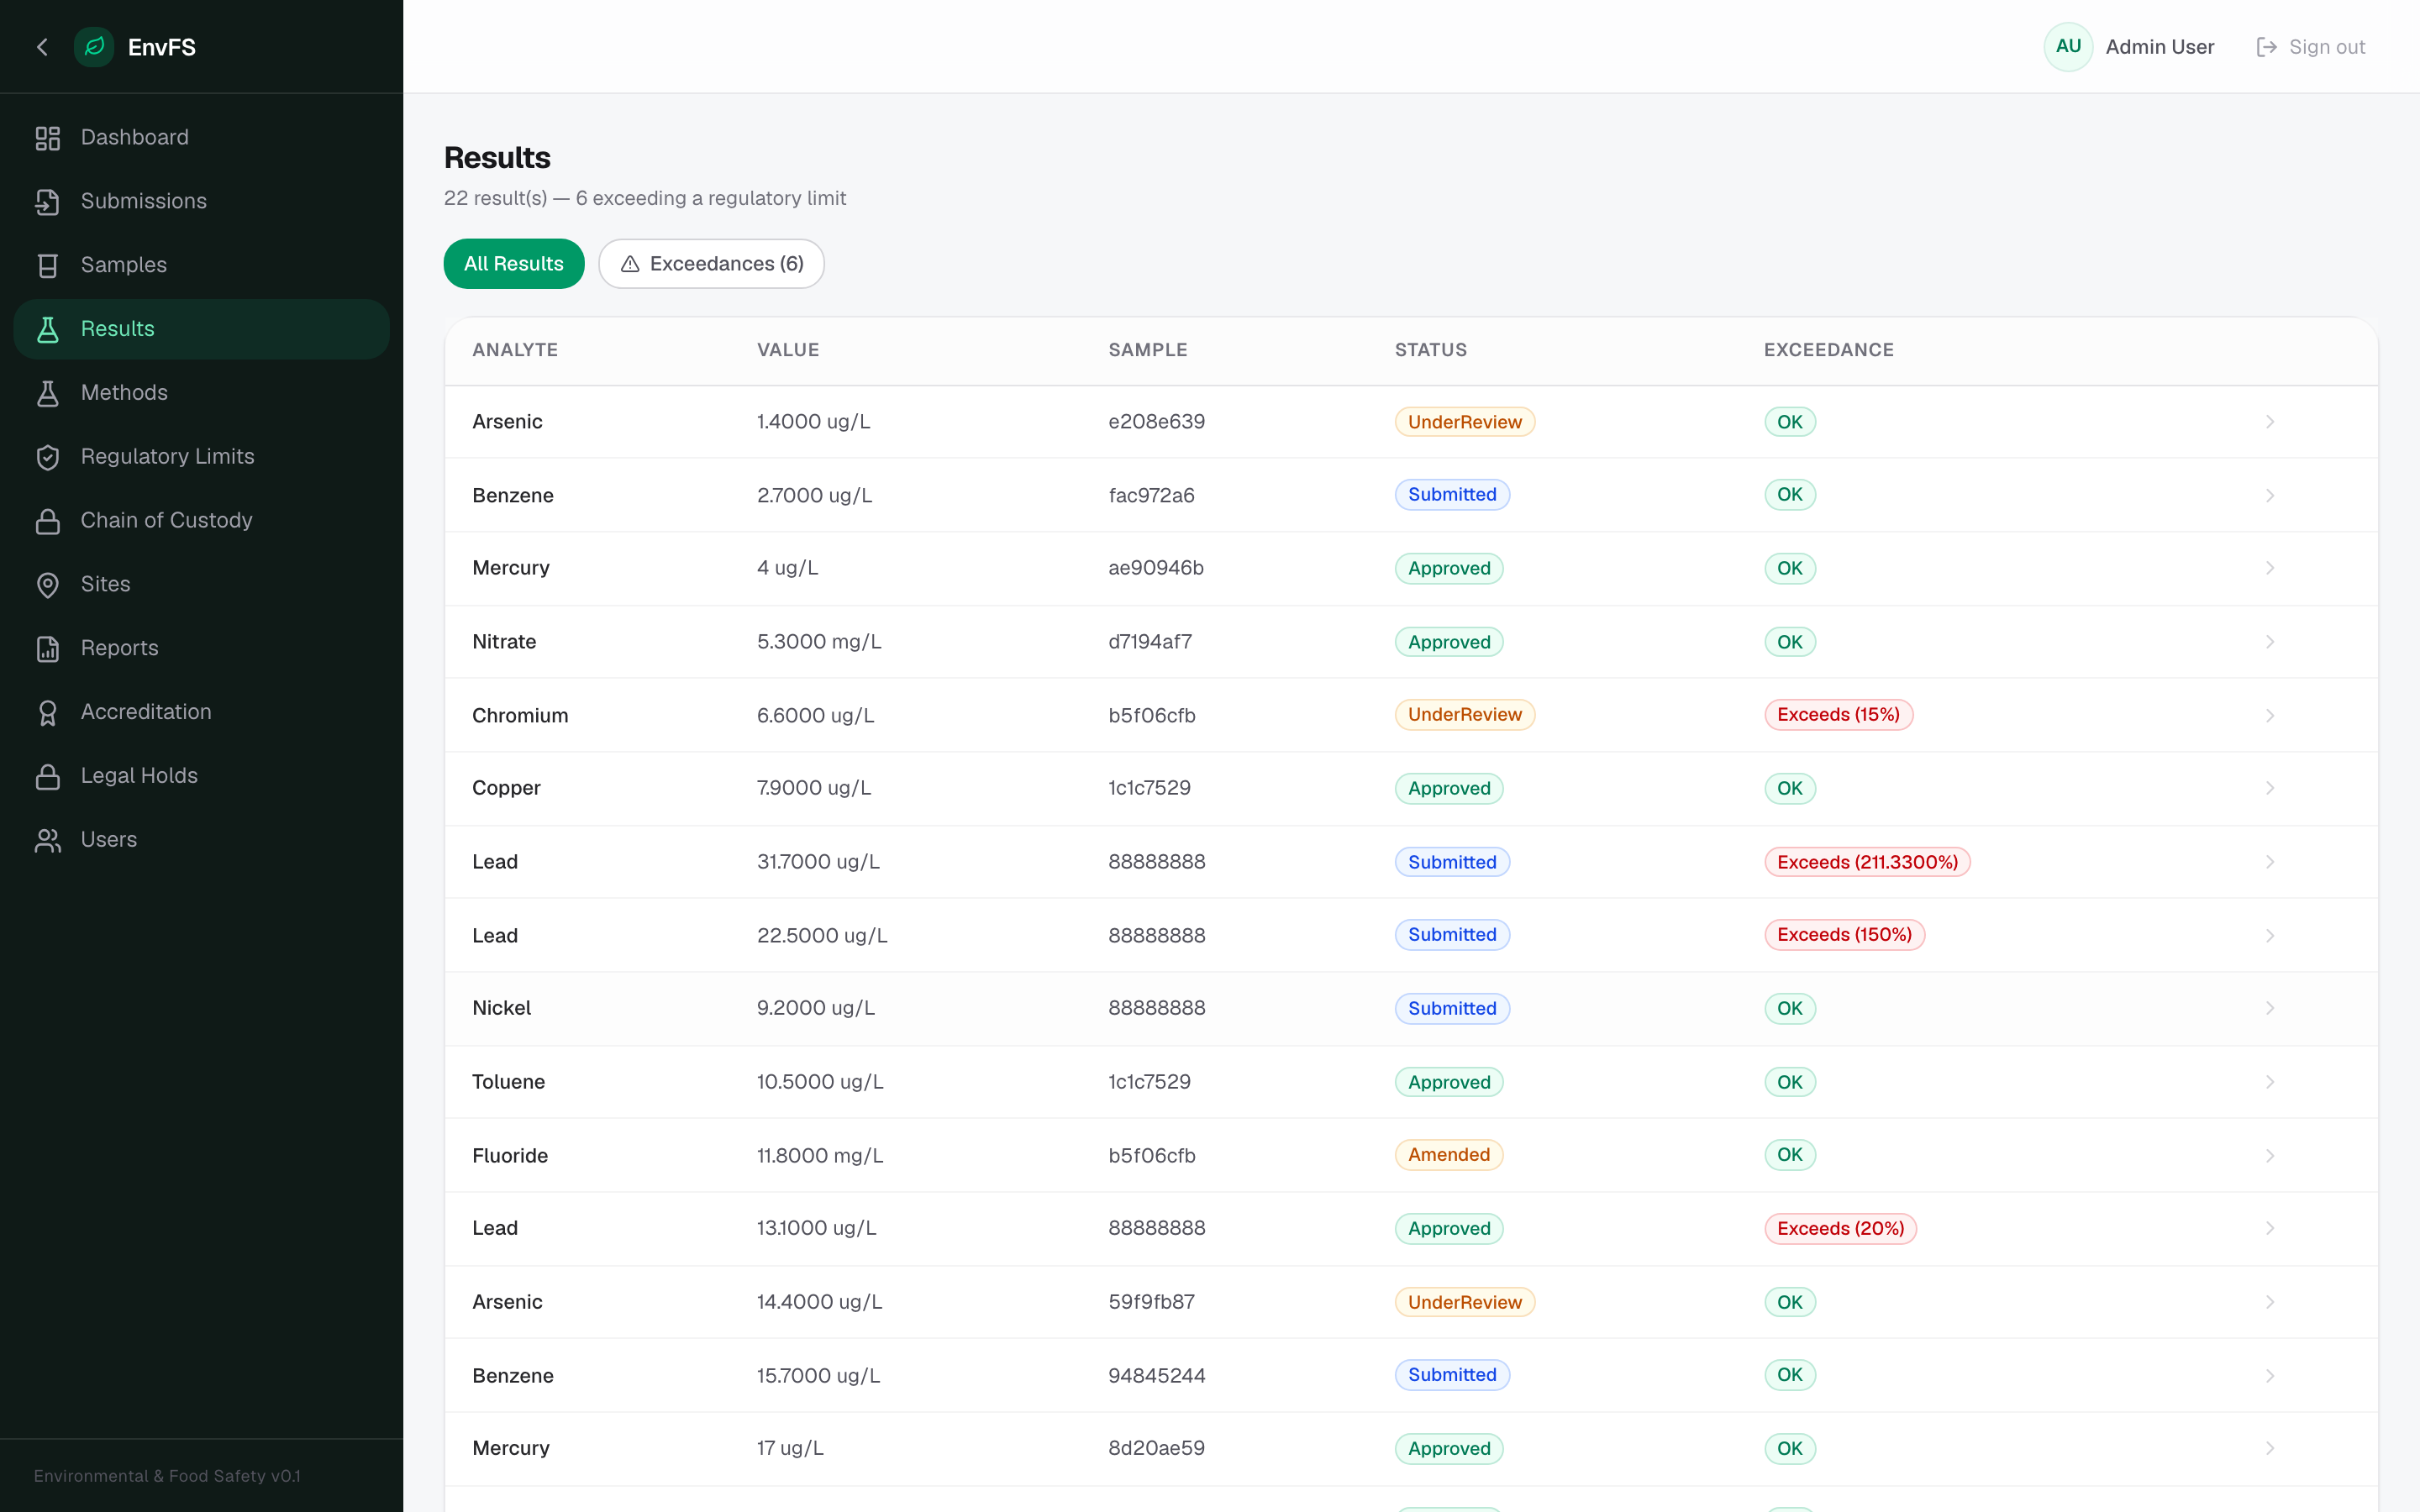Click the Lead 13.1000 ug/L value
Viewport: 2420px width, 1512px height.
point(816,1228)
